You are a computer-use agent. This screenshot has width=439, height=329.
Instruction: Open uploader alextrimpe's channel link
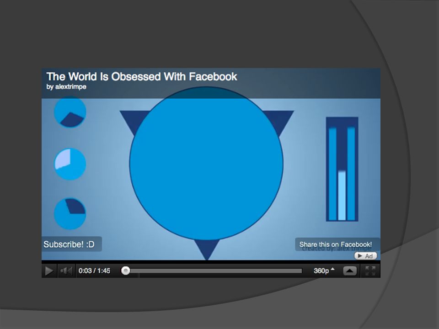pyautogui.click(x=70, y=87)
